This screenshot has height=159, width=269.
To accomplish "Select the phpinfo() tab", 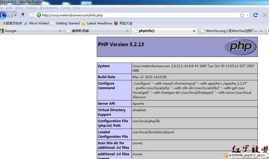I will click(x=165, y=31).
